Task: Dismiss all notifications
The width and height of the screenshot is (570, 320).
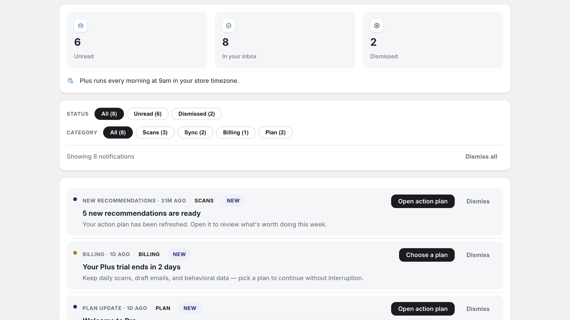Action: (x=481, y=156)
